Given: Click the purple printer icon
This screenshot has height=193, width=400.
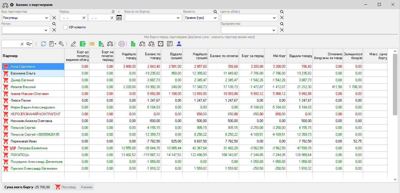Looking at the screenshot, I should point(121,44).
